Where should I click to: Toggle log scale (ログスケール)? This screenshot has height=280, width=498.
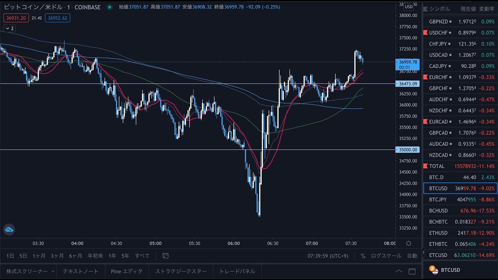click(386, 256)
